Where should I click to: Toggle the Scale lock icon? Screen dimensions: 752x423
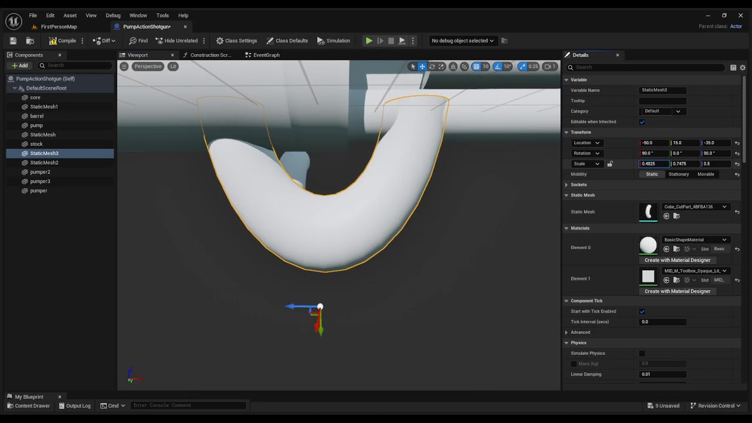pos(610,164)
